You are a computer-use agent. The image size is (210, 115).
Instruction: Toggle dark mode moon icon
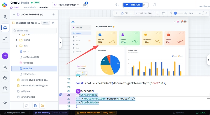pyautogui.click(x=5, y=102)
